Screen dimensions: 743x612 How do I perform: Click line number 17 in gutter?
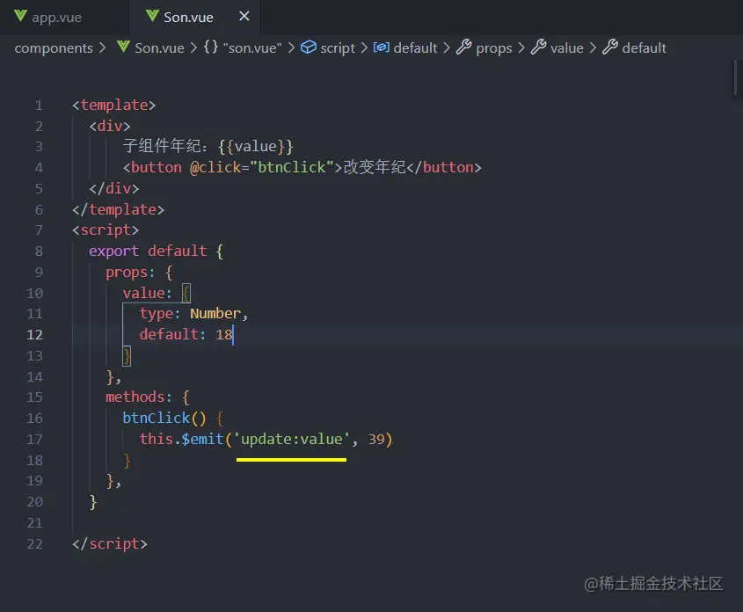[x=34, y=440]
